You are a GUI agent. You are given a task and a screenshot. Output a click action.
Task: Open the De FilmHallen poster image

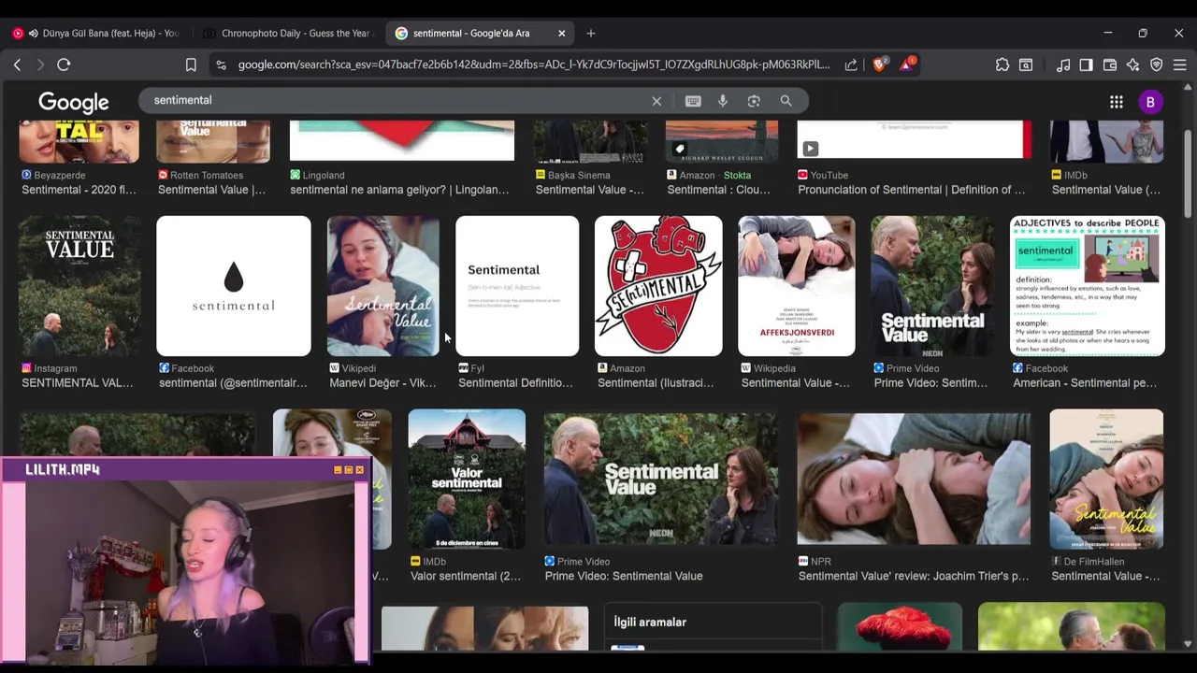1106,479
